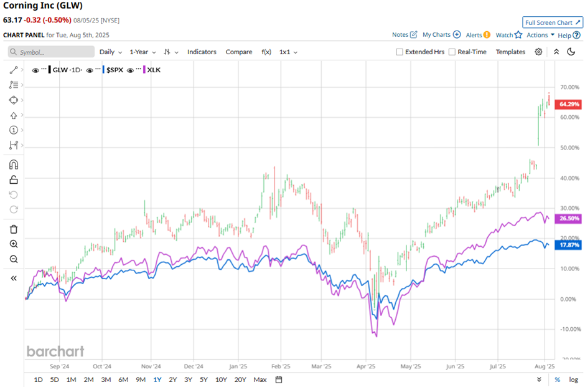Enable the Extended Hrs checkbox
The width and height of the screenshot is (585, 387).
coord(399,52)
